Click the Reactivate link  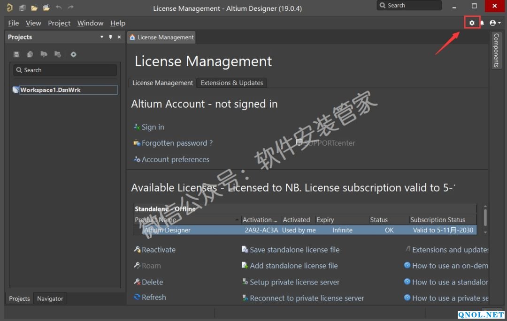pyautogui.click(x=158, y=250)
